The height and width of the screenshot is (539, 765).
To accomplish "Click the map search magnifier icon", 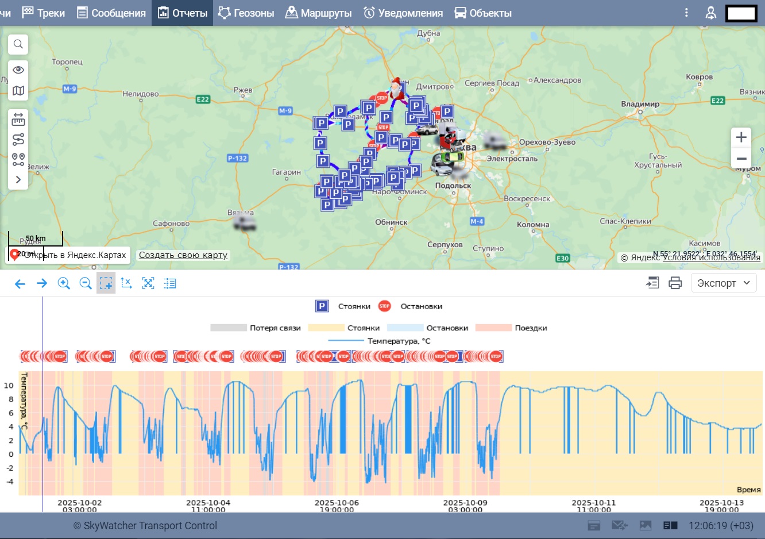I will point(18,44).
